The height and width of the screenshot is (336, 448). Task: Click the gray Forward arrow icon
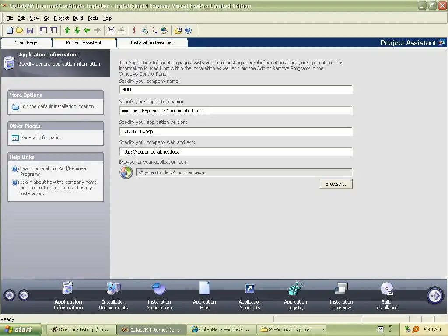point(98,30)
